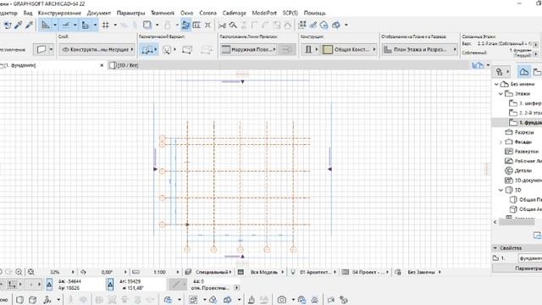Image resolution: width=542 pixels, height=305 pixels.
Task: Open the layer dropdown showing Конструкти... Несущие
Action: coord(97,49)
